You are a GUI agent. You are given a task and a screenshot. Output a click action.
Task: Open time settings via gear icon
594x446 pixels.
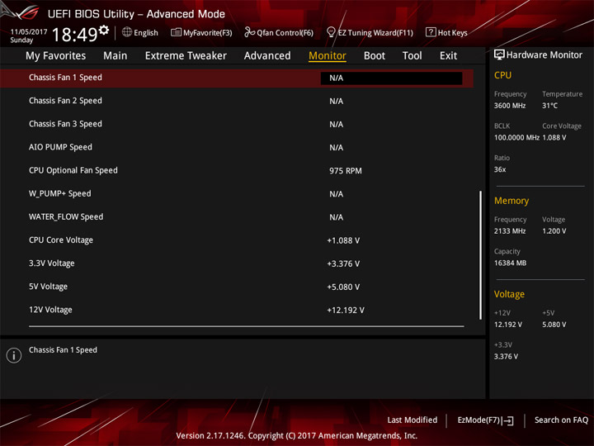pyautogui.click(x=104, y=30)
